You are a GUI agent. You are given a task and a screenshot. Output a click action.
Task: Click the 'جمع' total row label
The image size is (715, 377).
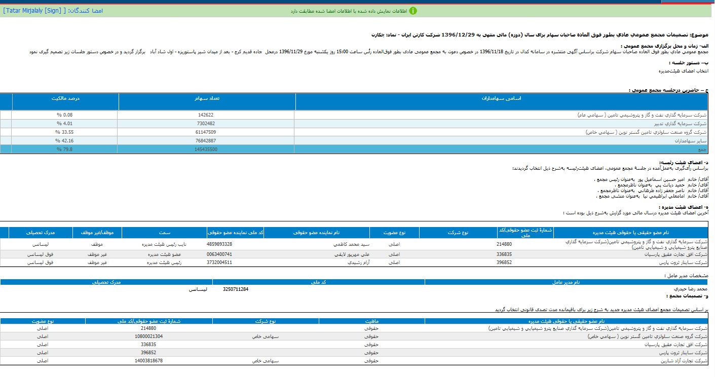point(702,149)
